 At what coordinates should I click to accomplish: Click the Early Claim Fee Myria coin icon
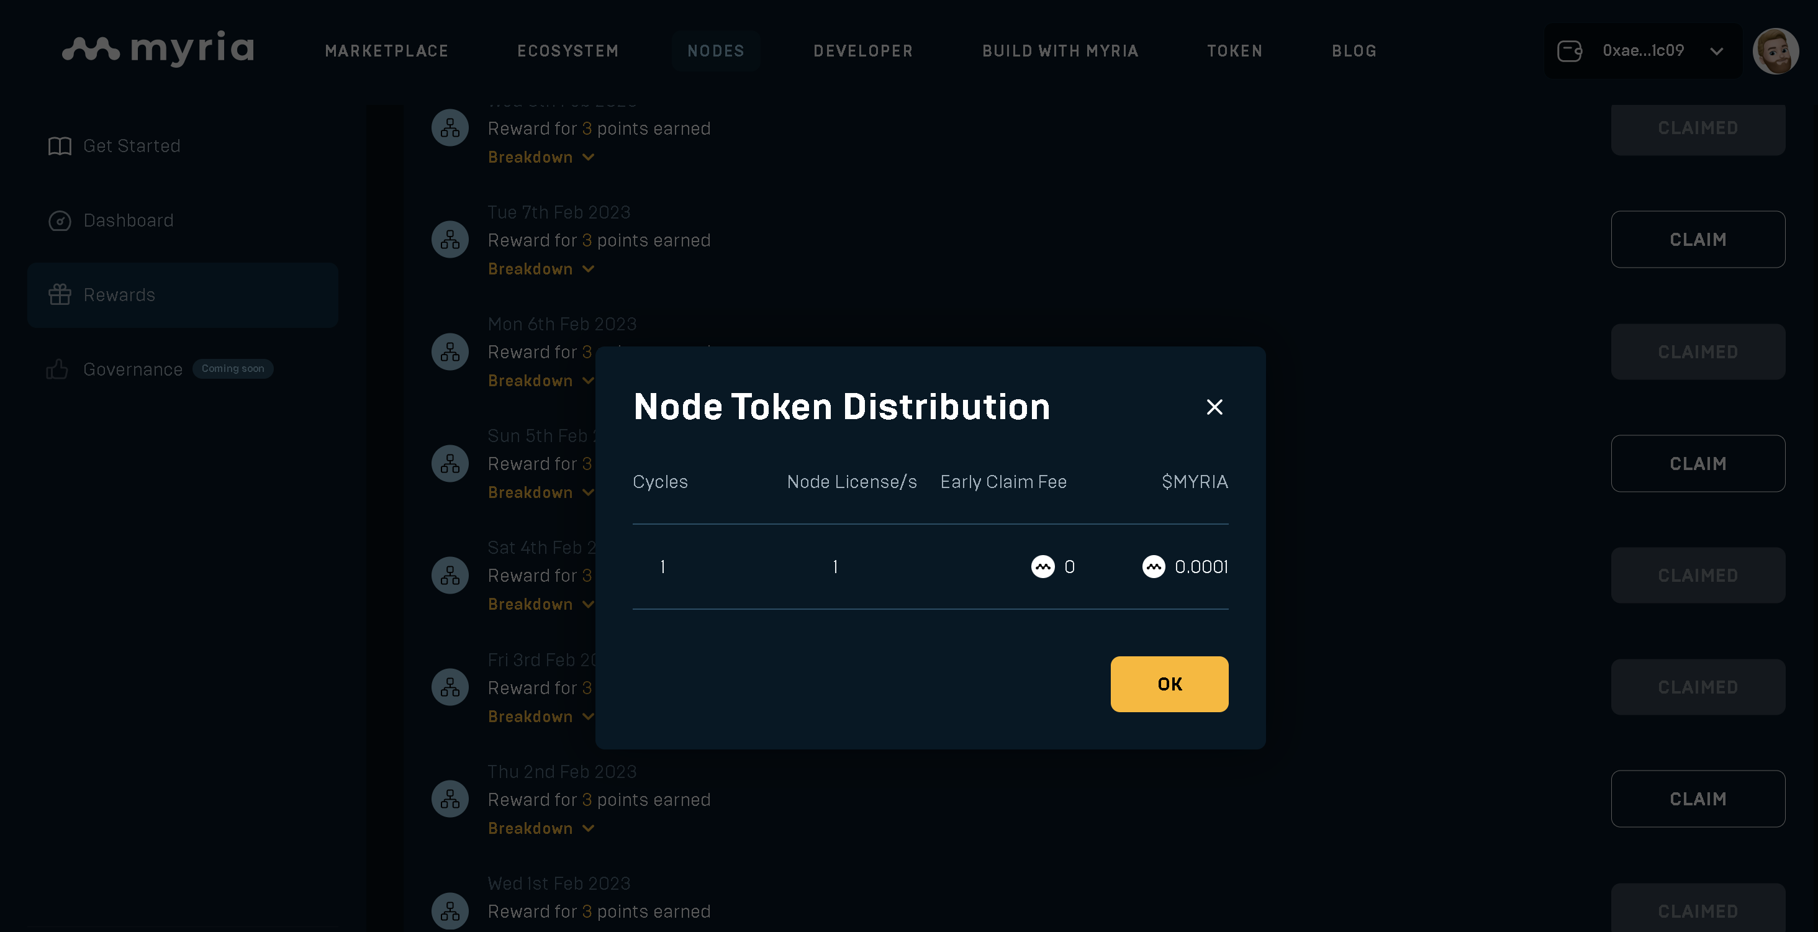1043,566
